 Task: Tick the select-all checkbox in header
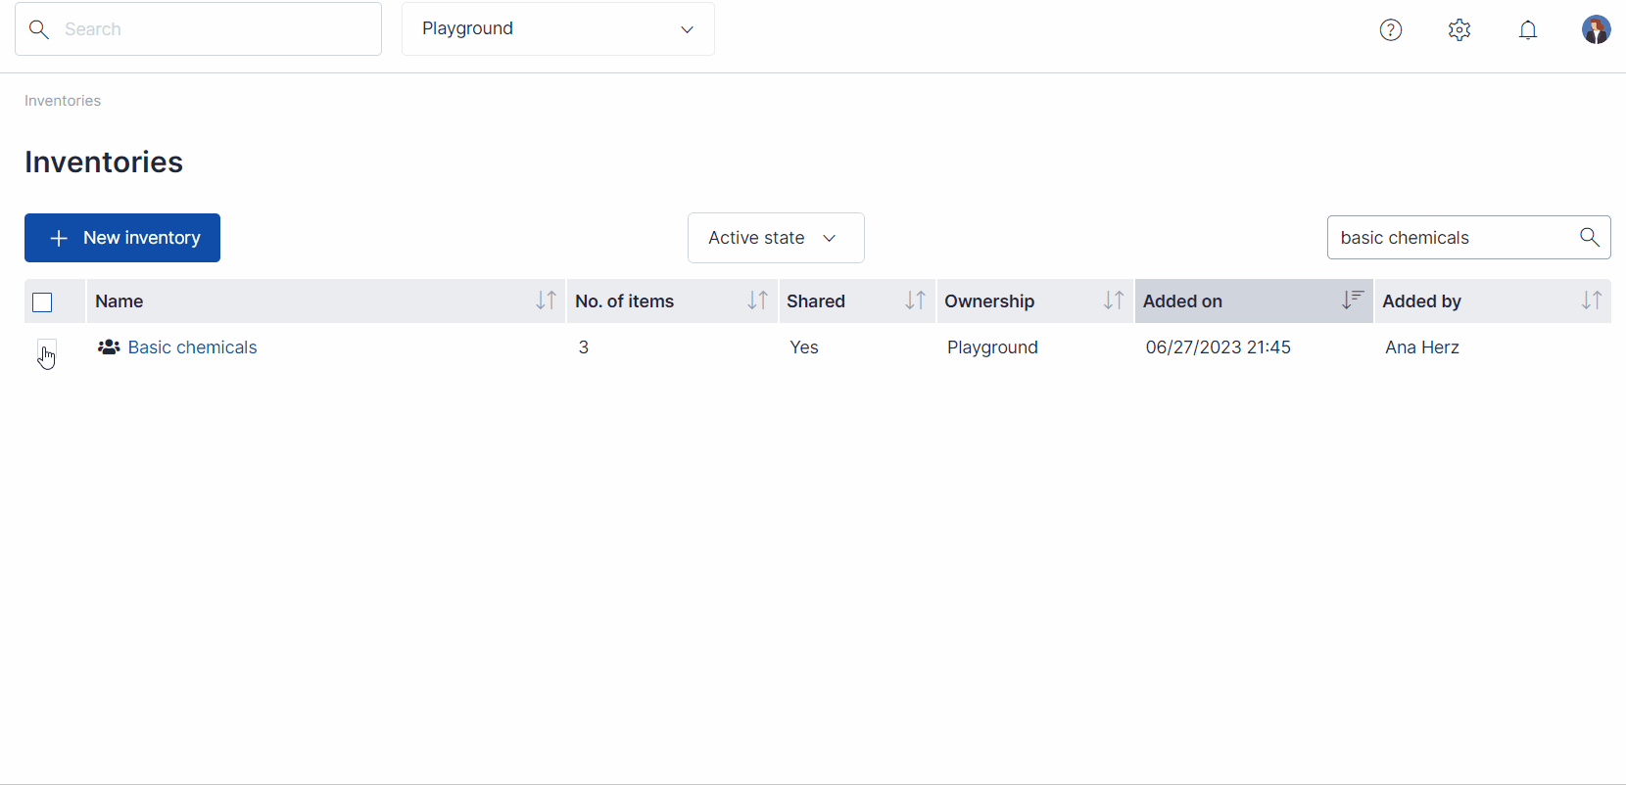click(x=42, y=302)
